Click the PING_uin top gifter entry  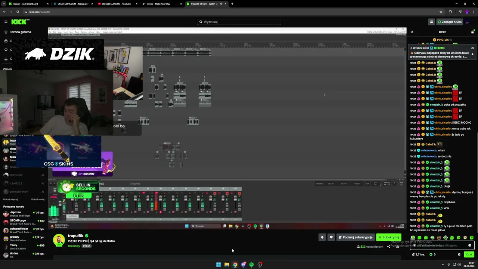442,40
